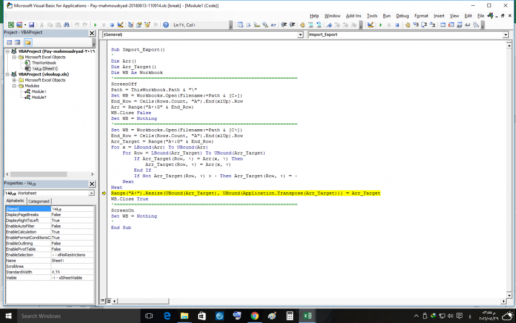
Task: Expand Microsoft Excel Objects under vlookup.xls
Action: click(14, 80)
